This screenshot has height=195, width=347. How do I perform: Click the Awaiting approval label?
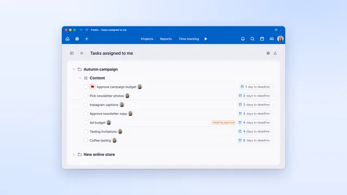click(x=223, y=122)
